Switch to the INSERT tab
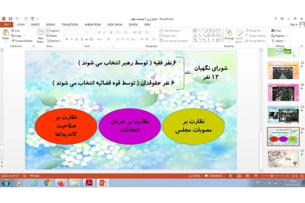 [35, 24]
